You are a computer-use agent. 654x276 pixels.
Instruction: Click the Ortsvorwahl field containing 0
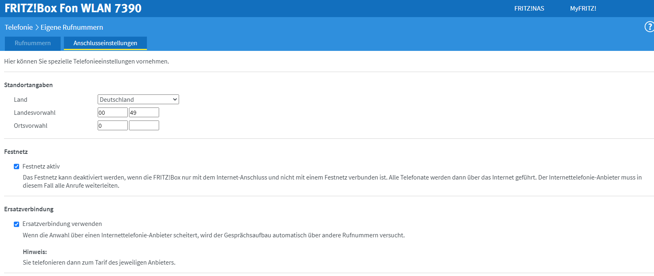[113, 125]
